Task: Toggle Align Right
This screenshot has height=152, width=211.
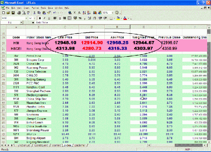Action: [64, 18]
